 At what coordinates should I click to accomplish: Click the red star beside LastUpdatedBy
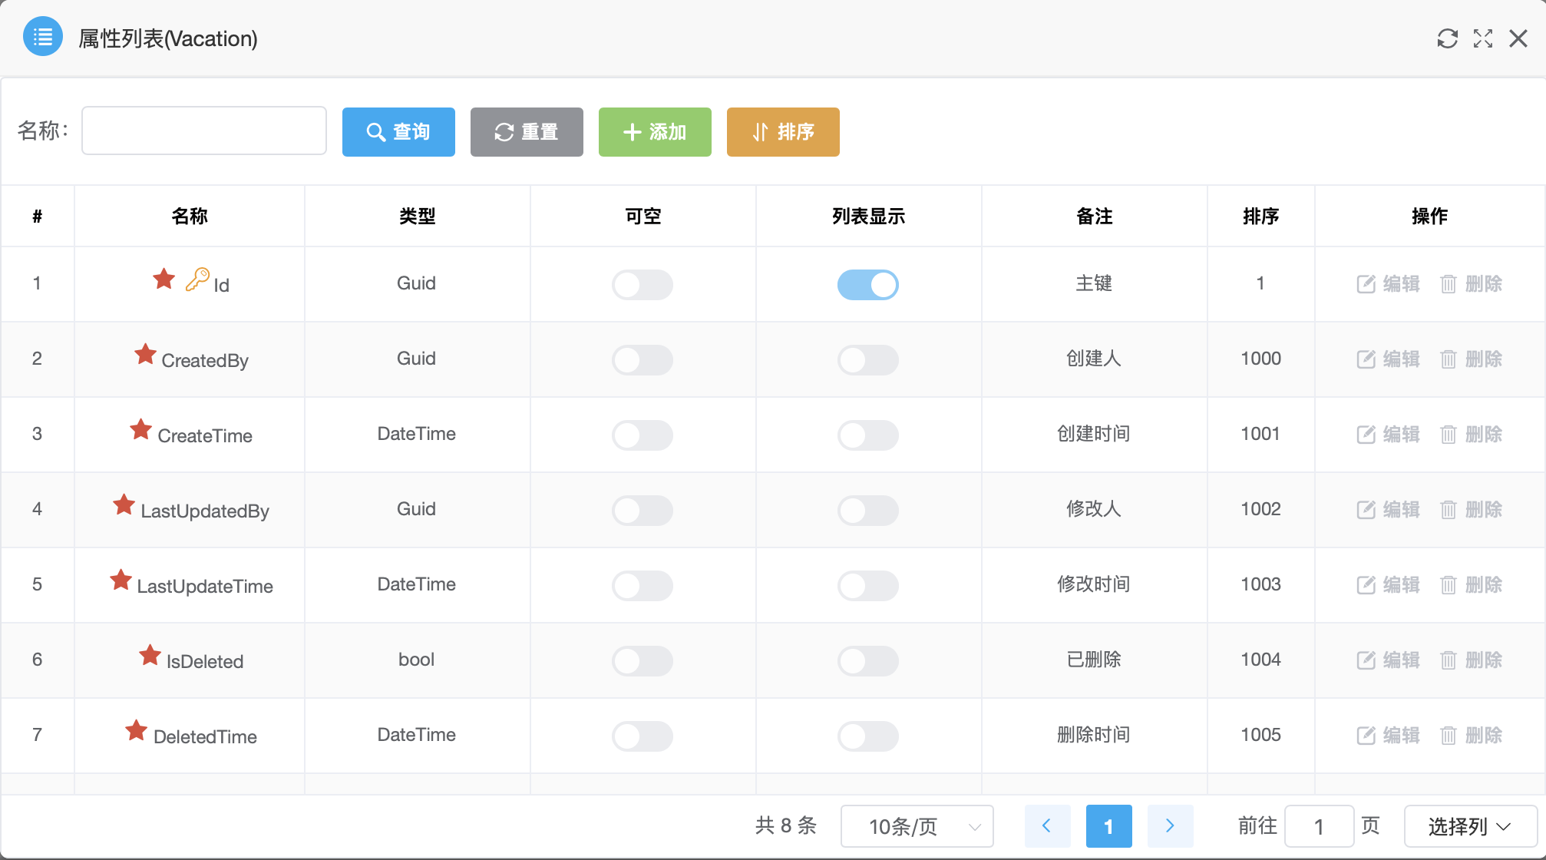124,505
